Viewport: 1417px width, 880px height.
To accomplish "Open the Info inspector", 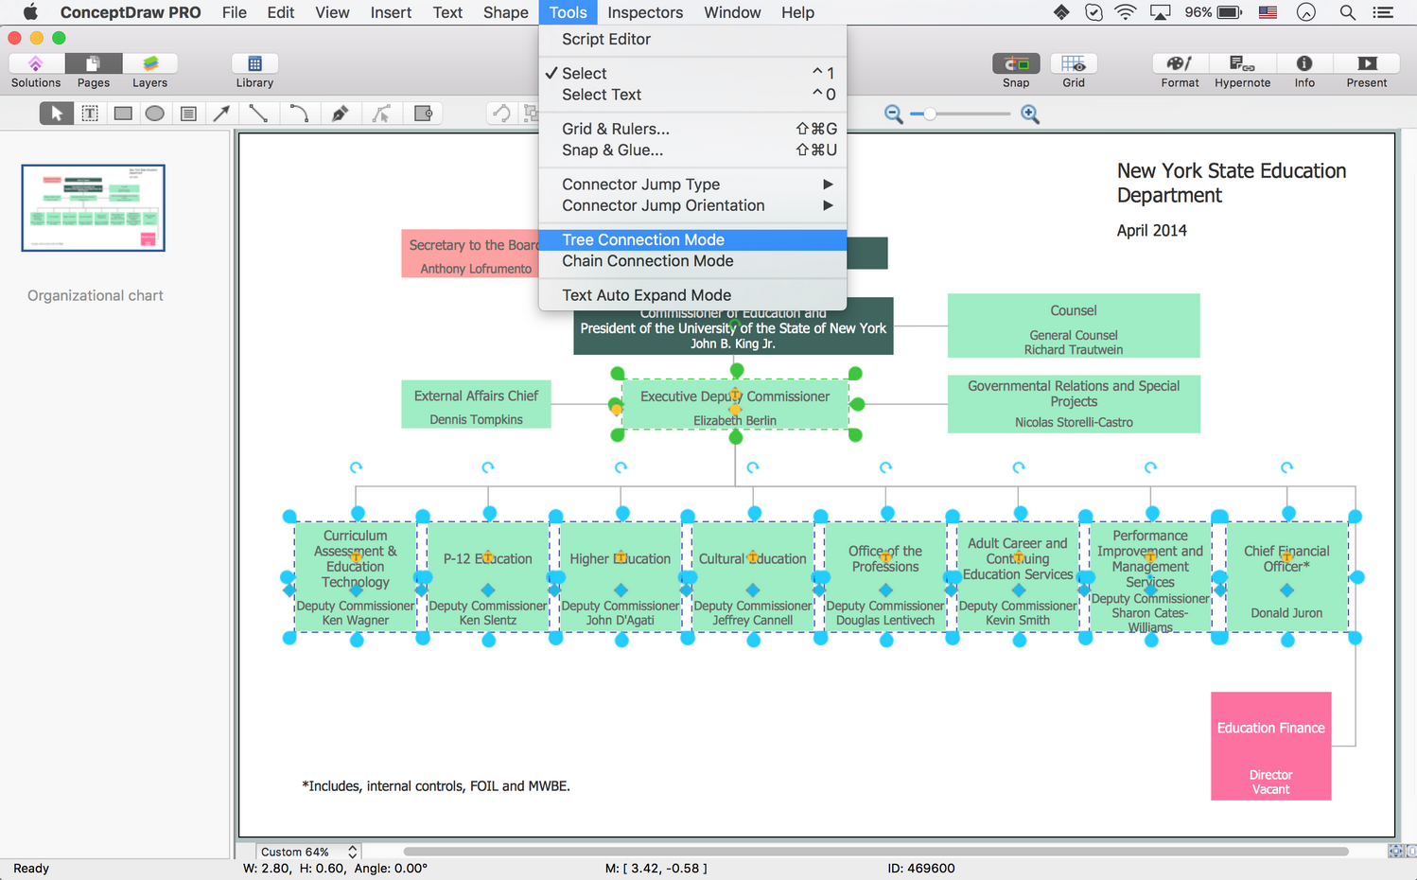I will tap(1304, 63).
